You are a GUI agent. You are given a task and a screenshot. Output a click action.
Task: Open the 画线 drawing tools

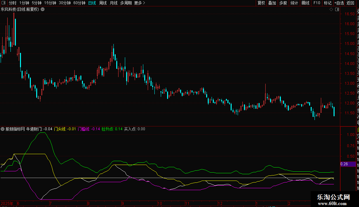click(x=305, y=3)
